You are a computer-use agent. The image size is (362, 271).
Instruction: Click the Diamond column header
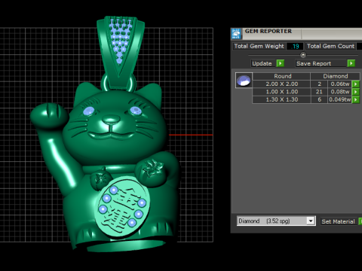(x=336, y=76)
